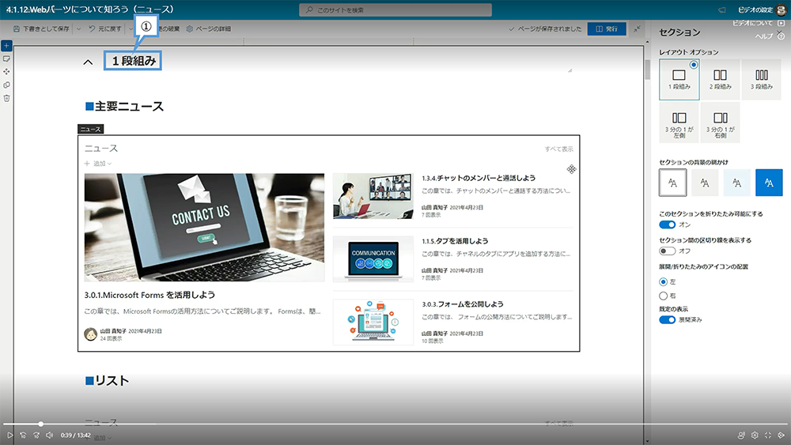791x445 pixels.
Task: Click the site search input field
Action: point(395,10)
